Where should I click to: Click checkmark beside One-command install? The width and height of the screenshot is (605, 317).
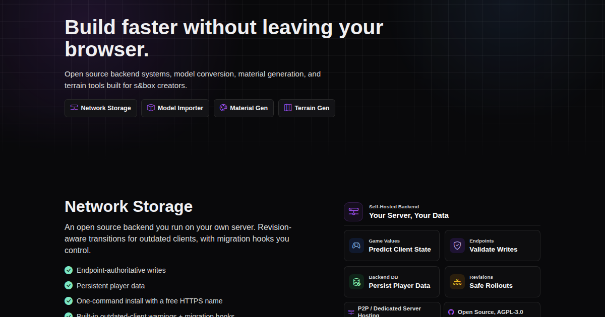click(x=69, y=301)
